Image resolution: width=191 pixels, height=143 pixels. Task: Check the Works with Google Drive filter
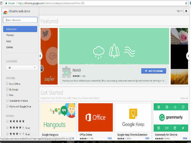(7, 106)
